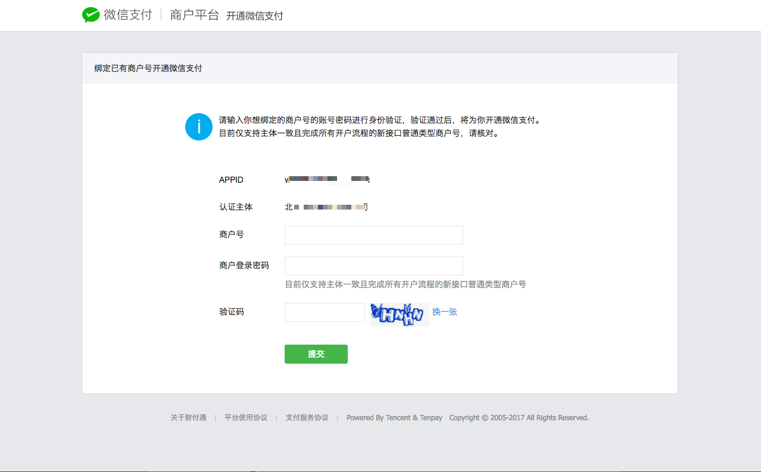Screen dimensions: 761x472
Task: Open the 关于财付通 footer link
Action: click(188, 418)
